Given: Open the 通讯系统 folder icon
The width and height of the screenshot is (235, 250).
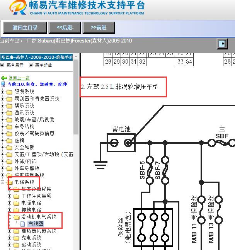Looking at the screenshot, I should (x=9, y=113).
